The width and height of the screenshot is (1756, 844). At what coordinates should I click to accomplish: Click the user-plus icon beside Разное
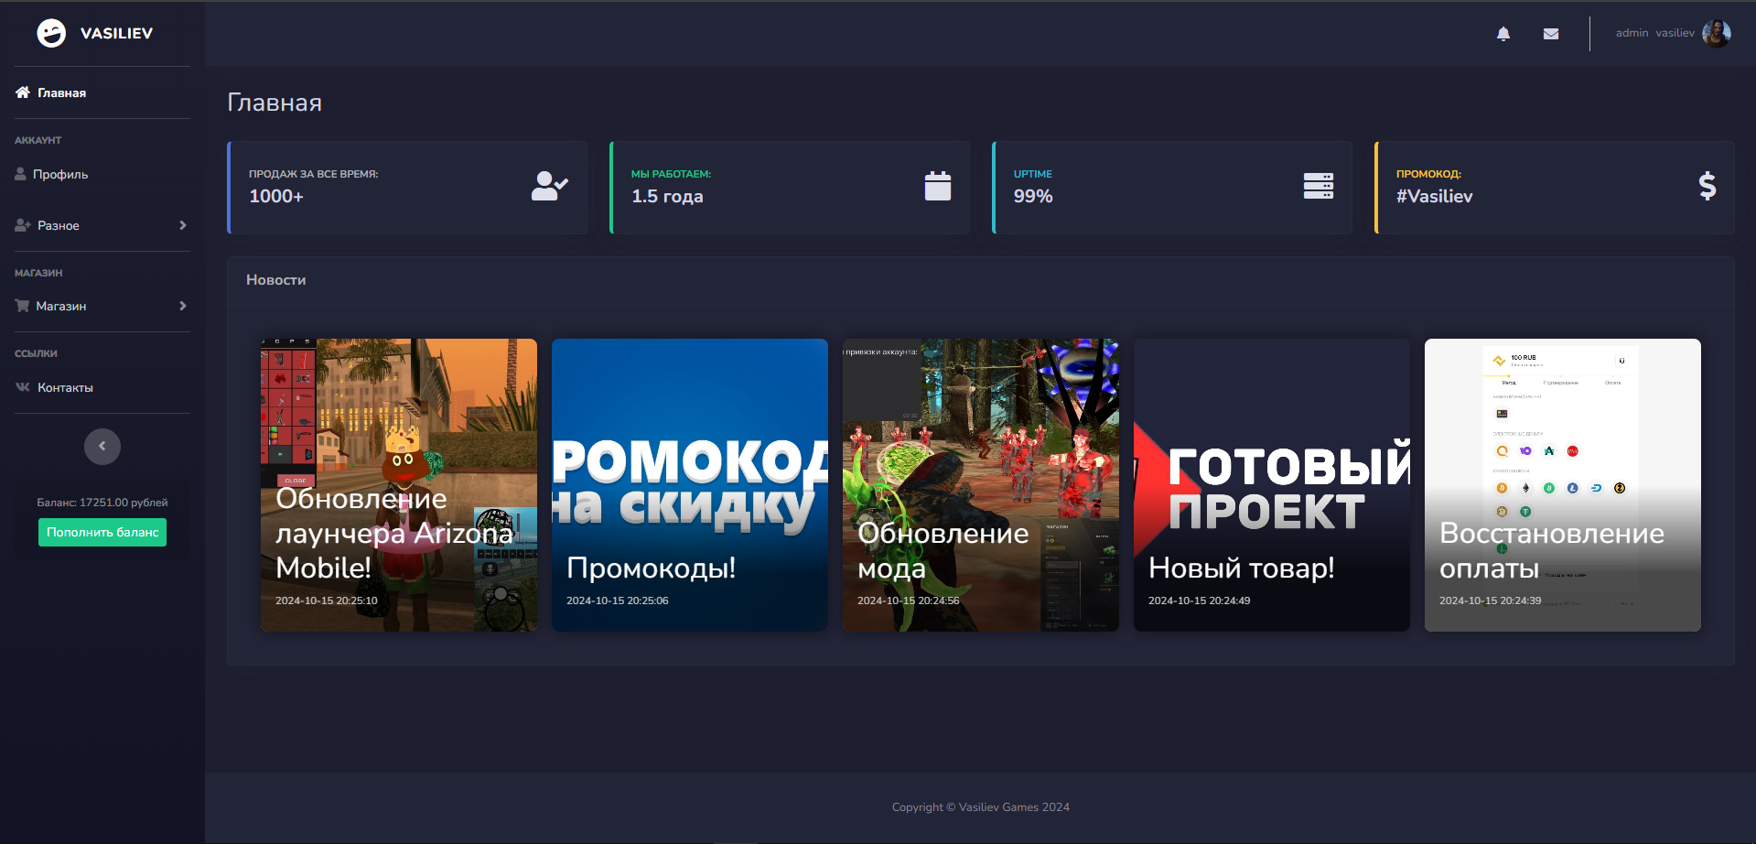coord(23,225)
